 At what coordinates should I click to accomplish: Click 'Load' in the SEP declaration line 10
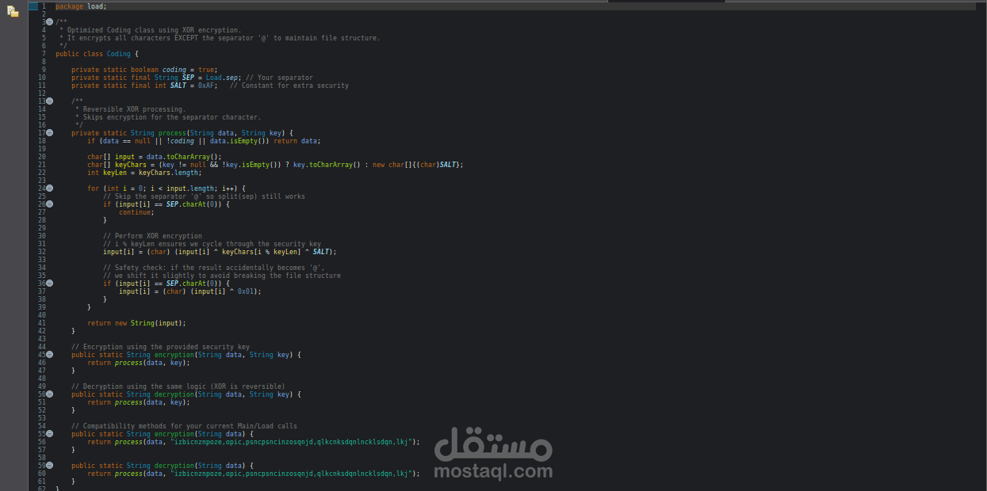[214, 78]
